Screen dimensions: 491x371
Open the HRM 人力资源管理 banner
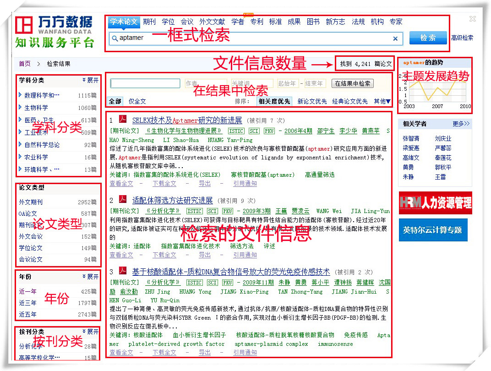[436, 203]
